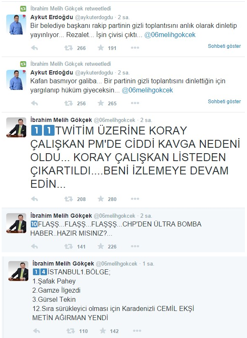The width and height of the screenshot is (247, 338).
Task: Expand 'Sohbeti göster' under second tweet
Action: 224,102
